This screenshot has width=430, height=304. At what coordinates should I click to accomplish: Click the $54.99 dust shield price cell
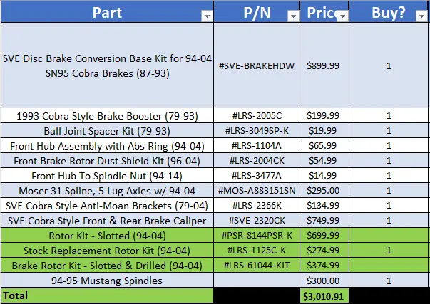324,160
